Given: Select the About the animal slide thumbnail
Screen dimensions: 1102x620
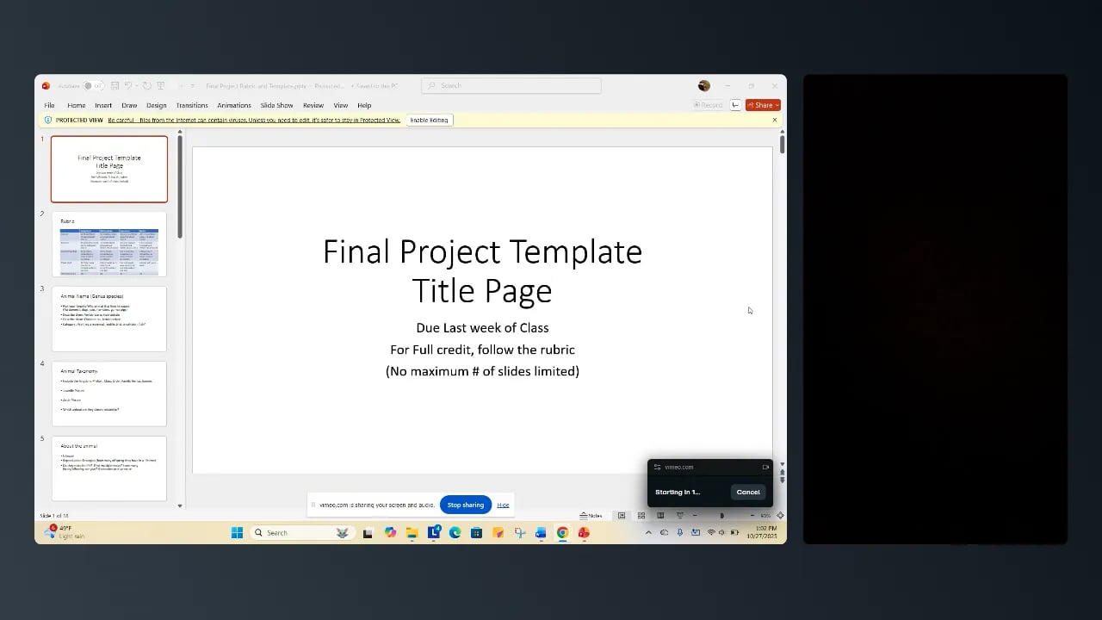Looking at the screenshot, I should [x=109, y=468].
